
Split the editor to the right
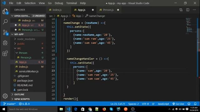(187, 10)
